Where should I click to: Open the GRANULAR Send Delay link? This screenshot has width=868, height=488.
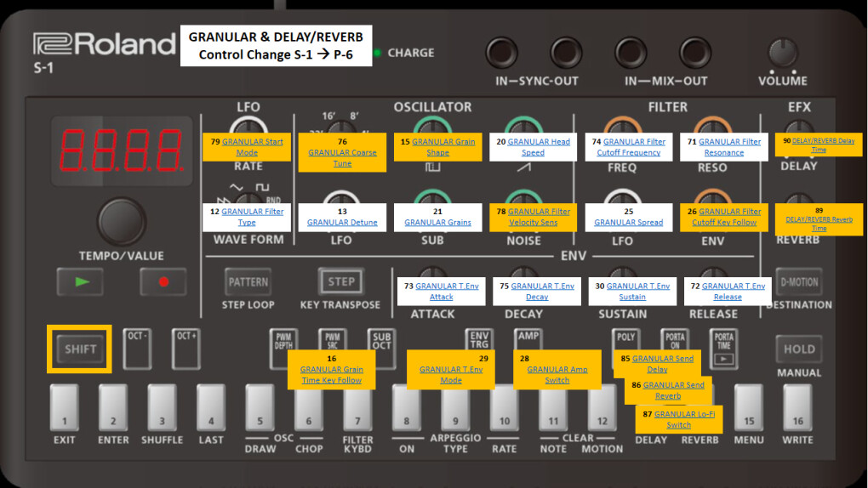click(x=662, y=364)
